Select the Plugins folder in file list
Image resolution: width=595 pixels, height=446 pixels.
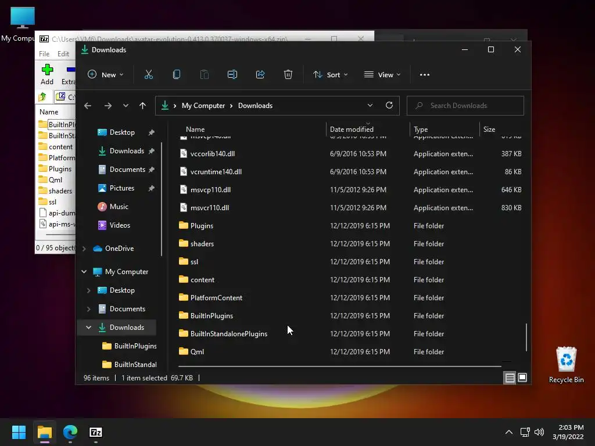[x=202, y=226]
